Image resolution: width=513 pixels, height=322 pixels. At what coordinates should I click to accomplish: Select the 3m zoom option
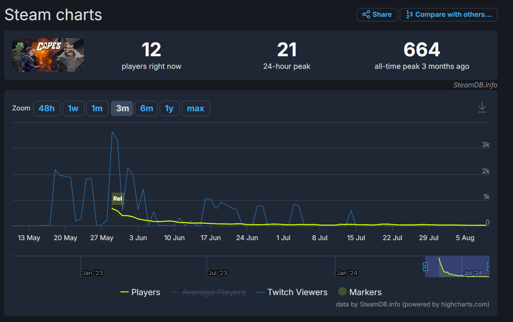click(x=122, y=108)
